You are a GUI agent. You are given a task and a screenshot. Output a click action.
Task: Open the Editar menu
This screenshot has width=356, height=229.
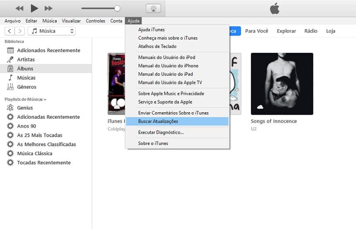point(31,21)
